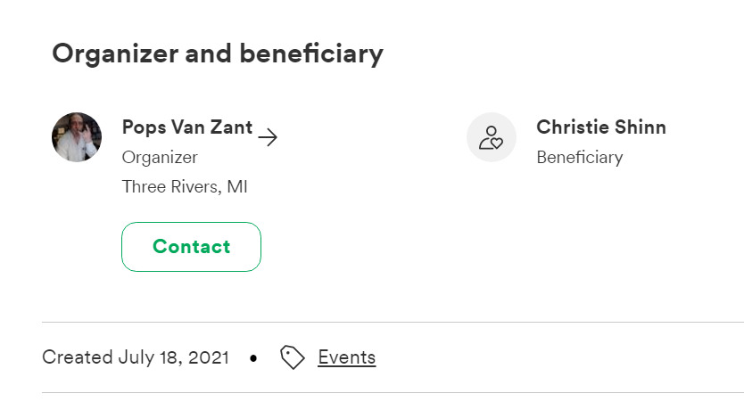Screen dimensions: 744x418
Task: Click the divider line below the Events row
Action: tap(393, 392)
